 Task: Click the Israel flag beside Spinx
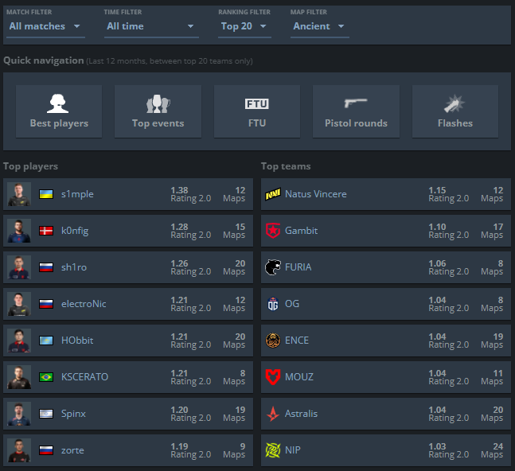(x=46, y=414)
